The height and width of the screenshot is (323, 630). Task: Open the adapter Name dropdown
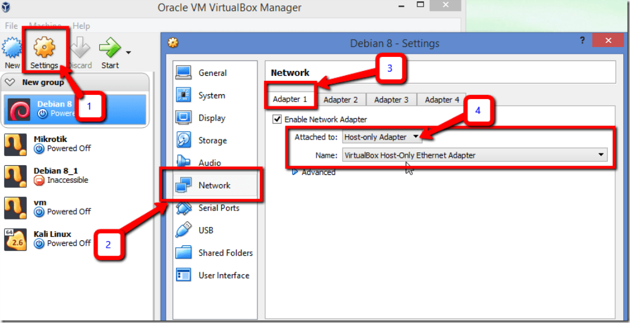pyautogui.click(x=474, y=155)
